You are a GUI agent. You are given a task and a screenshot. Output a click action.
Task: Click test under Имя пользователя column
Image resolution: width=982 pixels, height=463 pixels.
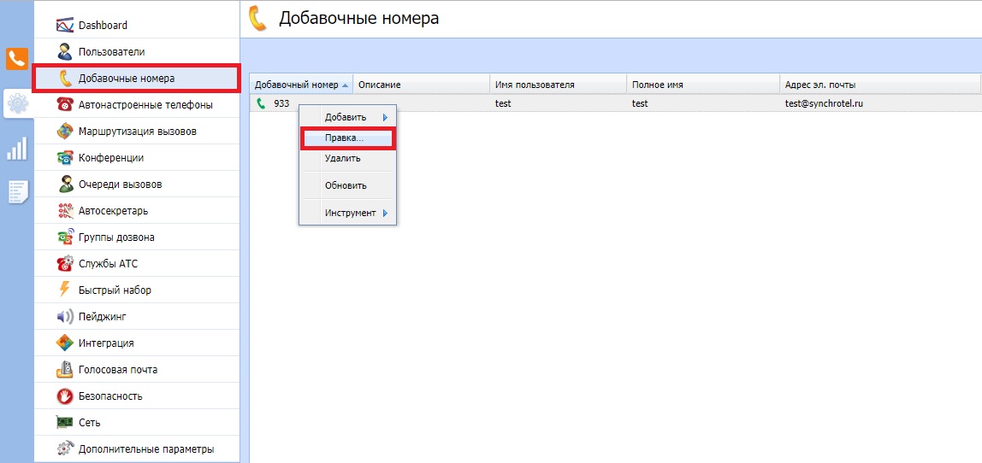[503, 103]
